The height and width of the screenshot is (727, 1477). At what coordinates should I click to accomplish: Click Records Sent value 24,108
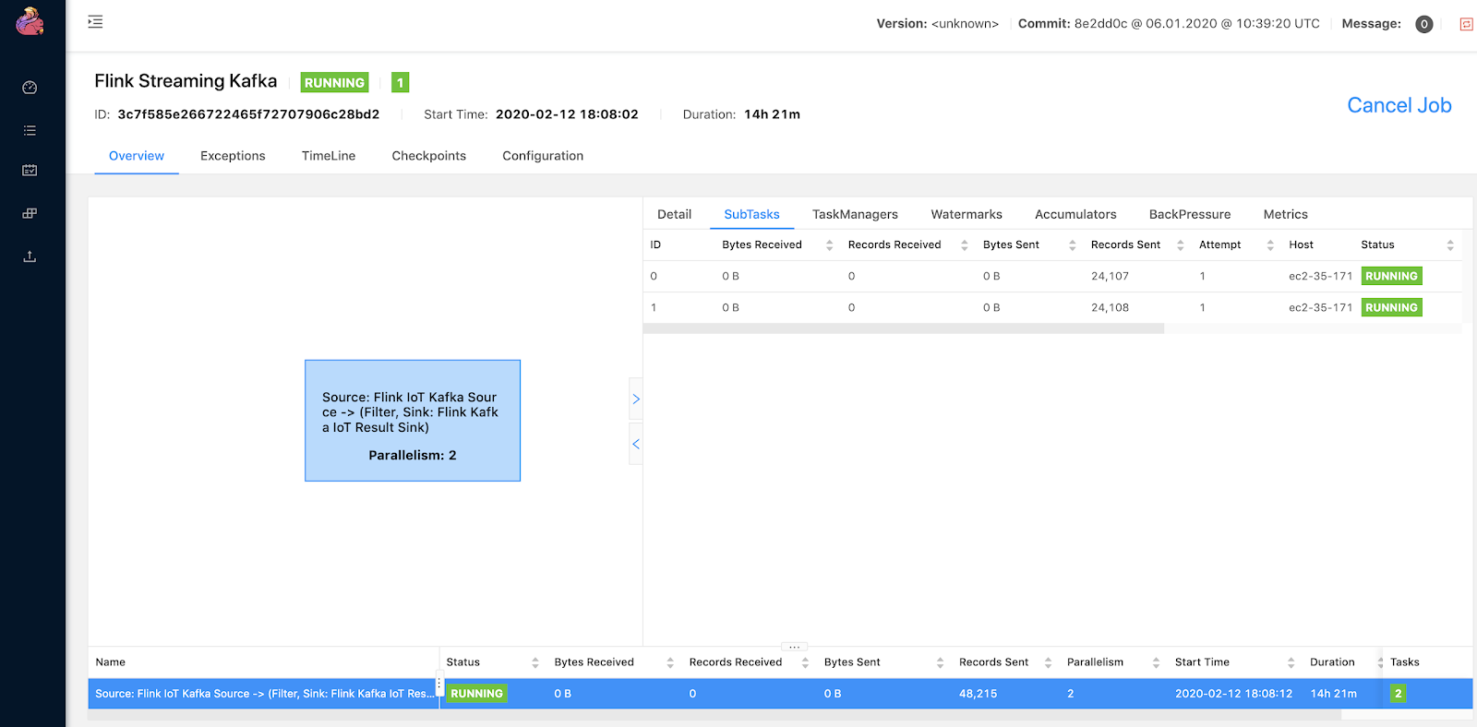pos(1110,307)
